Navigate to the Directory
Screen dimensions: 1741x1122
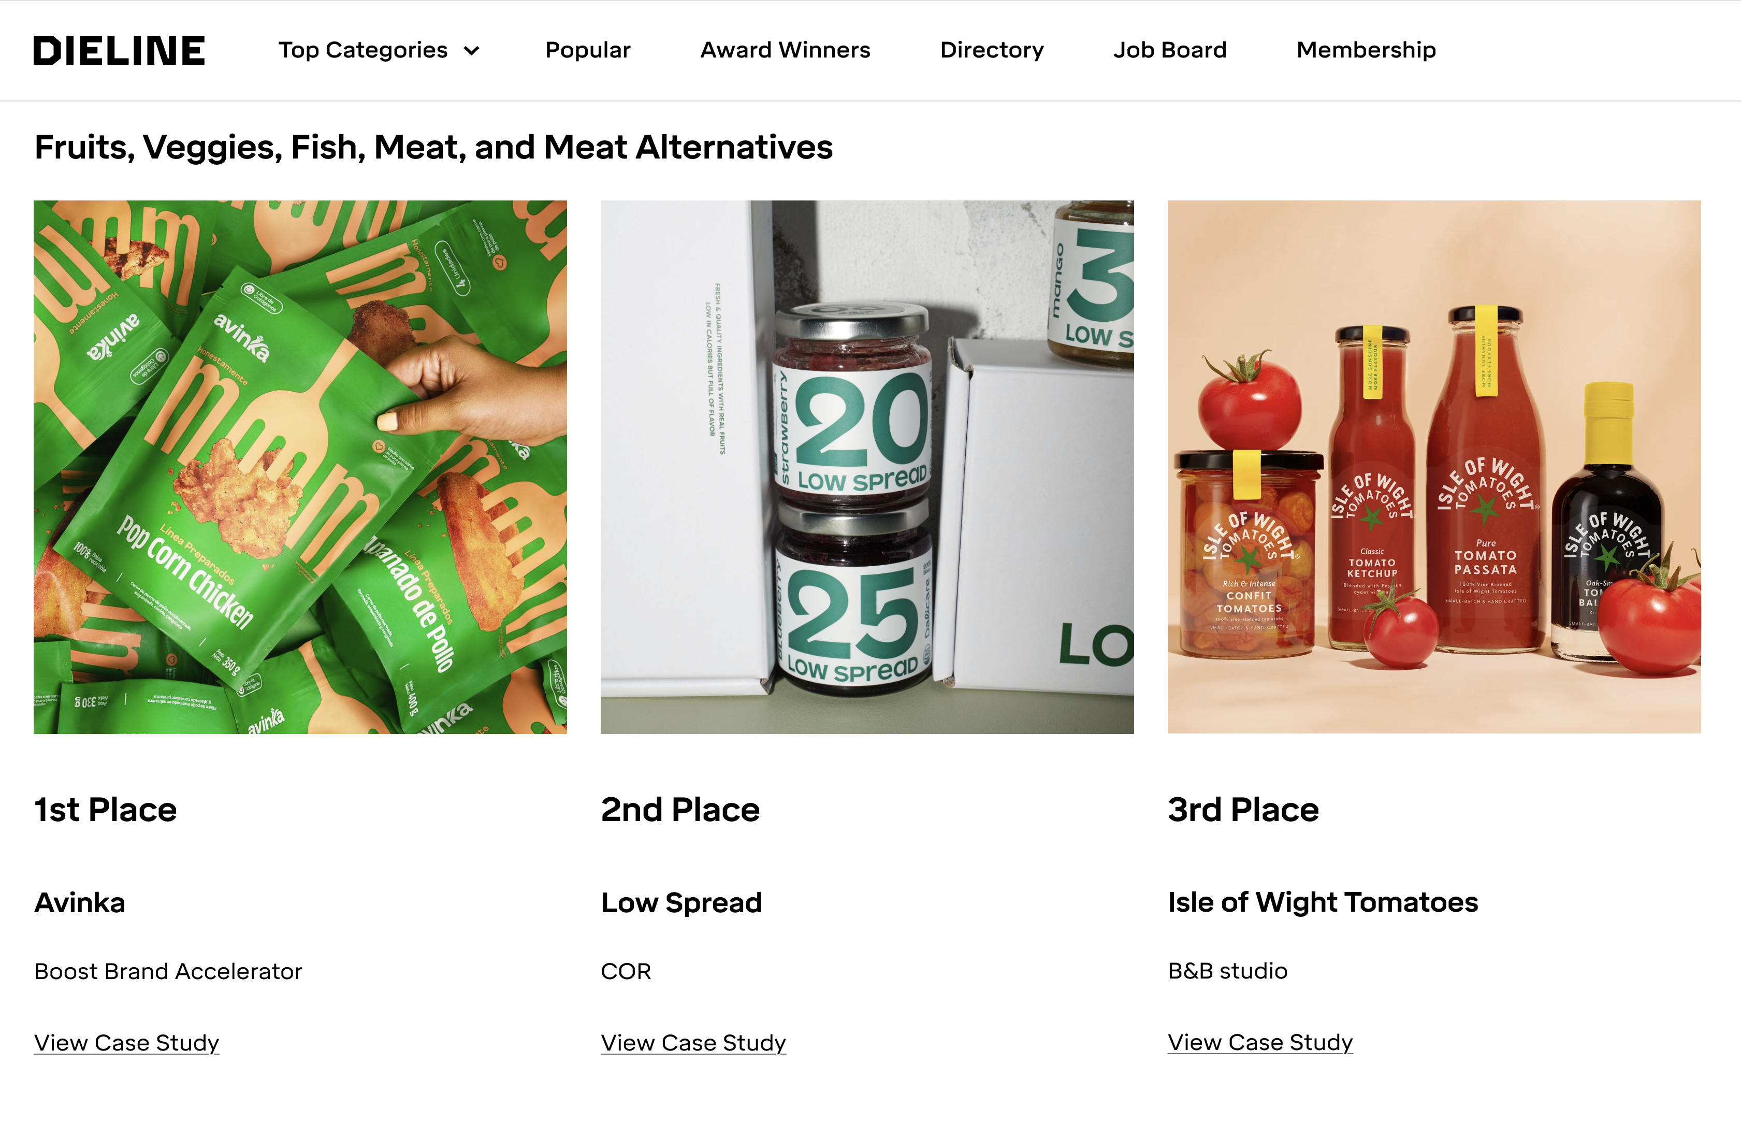pos(992,50)
